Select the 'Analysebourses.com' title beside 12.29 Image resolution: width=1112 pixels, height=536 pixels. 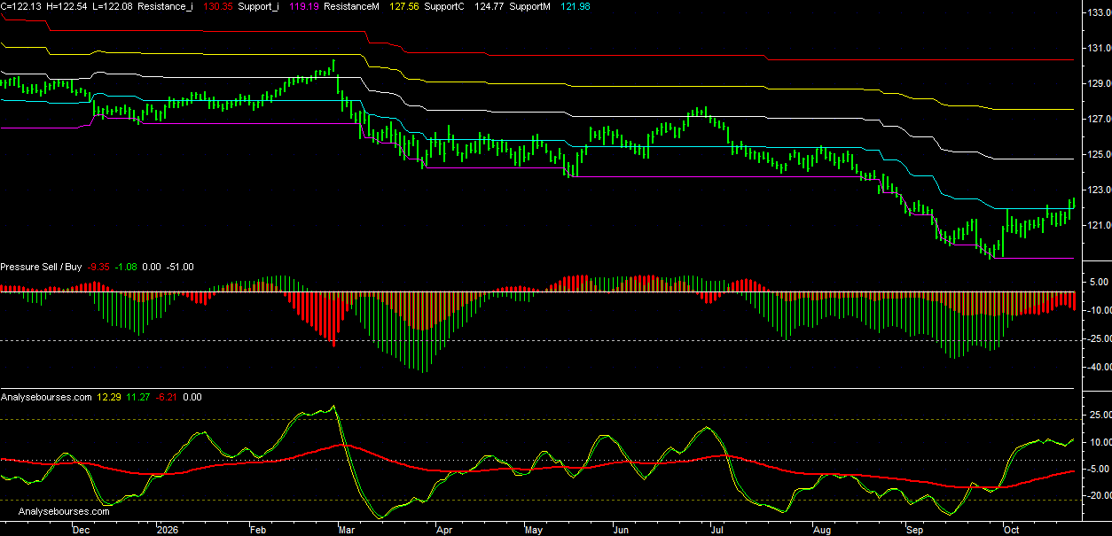pos(46,397)
